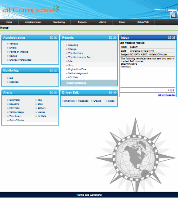The width and height of the screenshot is (178, 198).
Task: Open Idle in the Alerts panel
Action: pos(40,100)
